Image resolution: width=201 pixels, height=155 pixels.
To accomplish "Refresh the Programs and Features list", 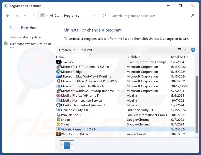I will pos(104,16).
